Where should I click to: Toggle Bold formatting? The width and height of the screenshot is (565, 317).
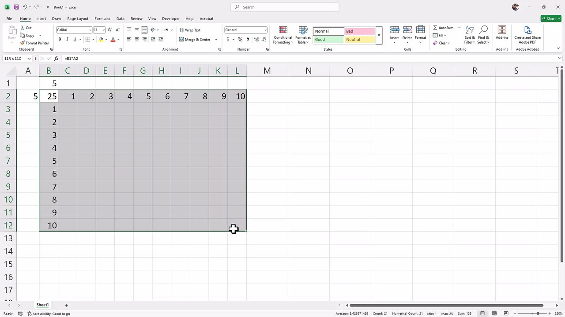pyautogui.click(x=60, y=39)
